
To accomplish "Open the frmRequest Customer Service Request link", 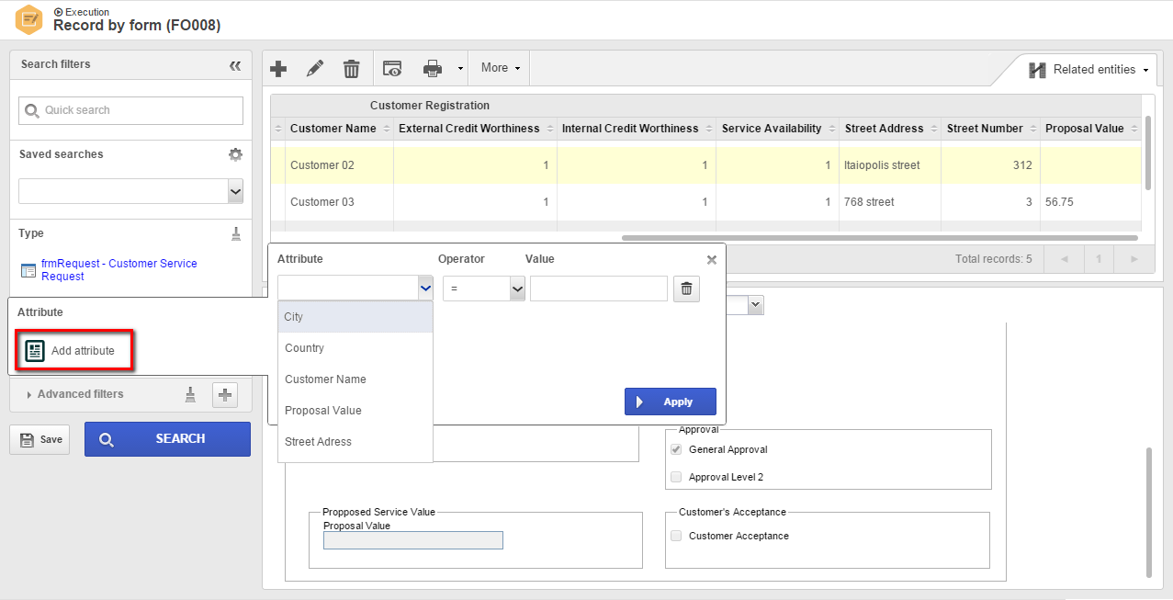I will coord(118,270).
